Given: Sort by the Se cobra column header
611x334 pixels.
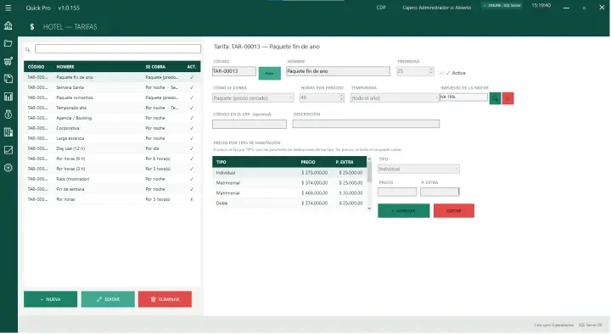Looking at the screenshot, I should coord(155,67).
